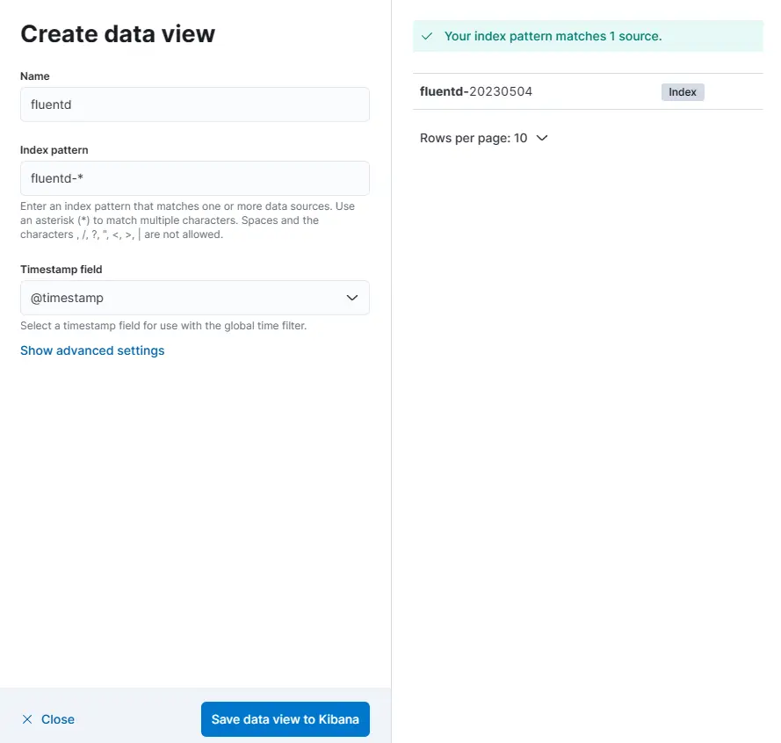Show advanced settings
This screenshot has height=743, width=781.
(x=92, y=350)
